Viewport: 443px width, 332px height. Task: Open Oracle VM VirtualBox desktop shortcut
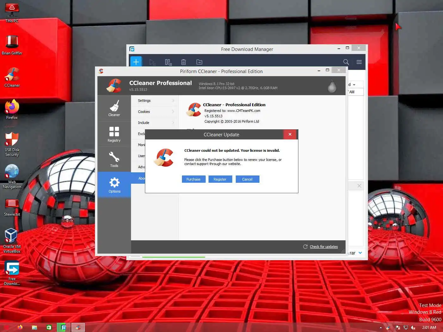click(x=12, y=241)
